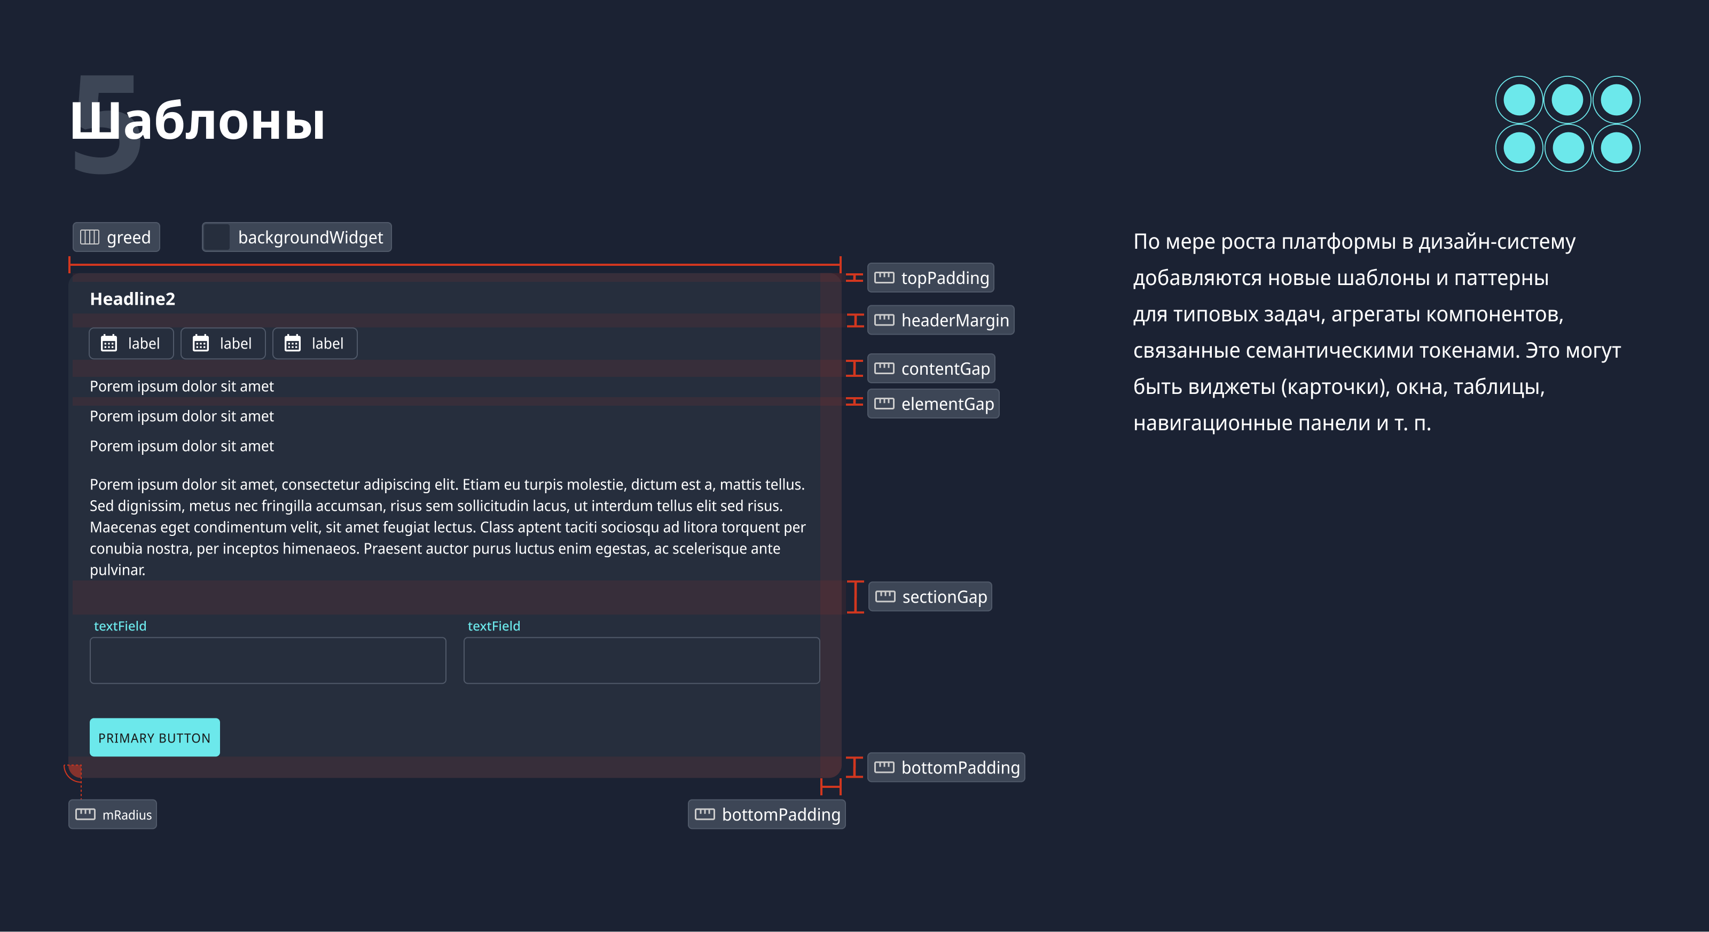Click the backgroundWidget color swatch
Screen dimensions: 1709x932
(x=216, y=238)
